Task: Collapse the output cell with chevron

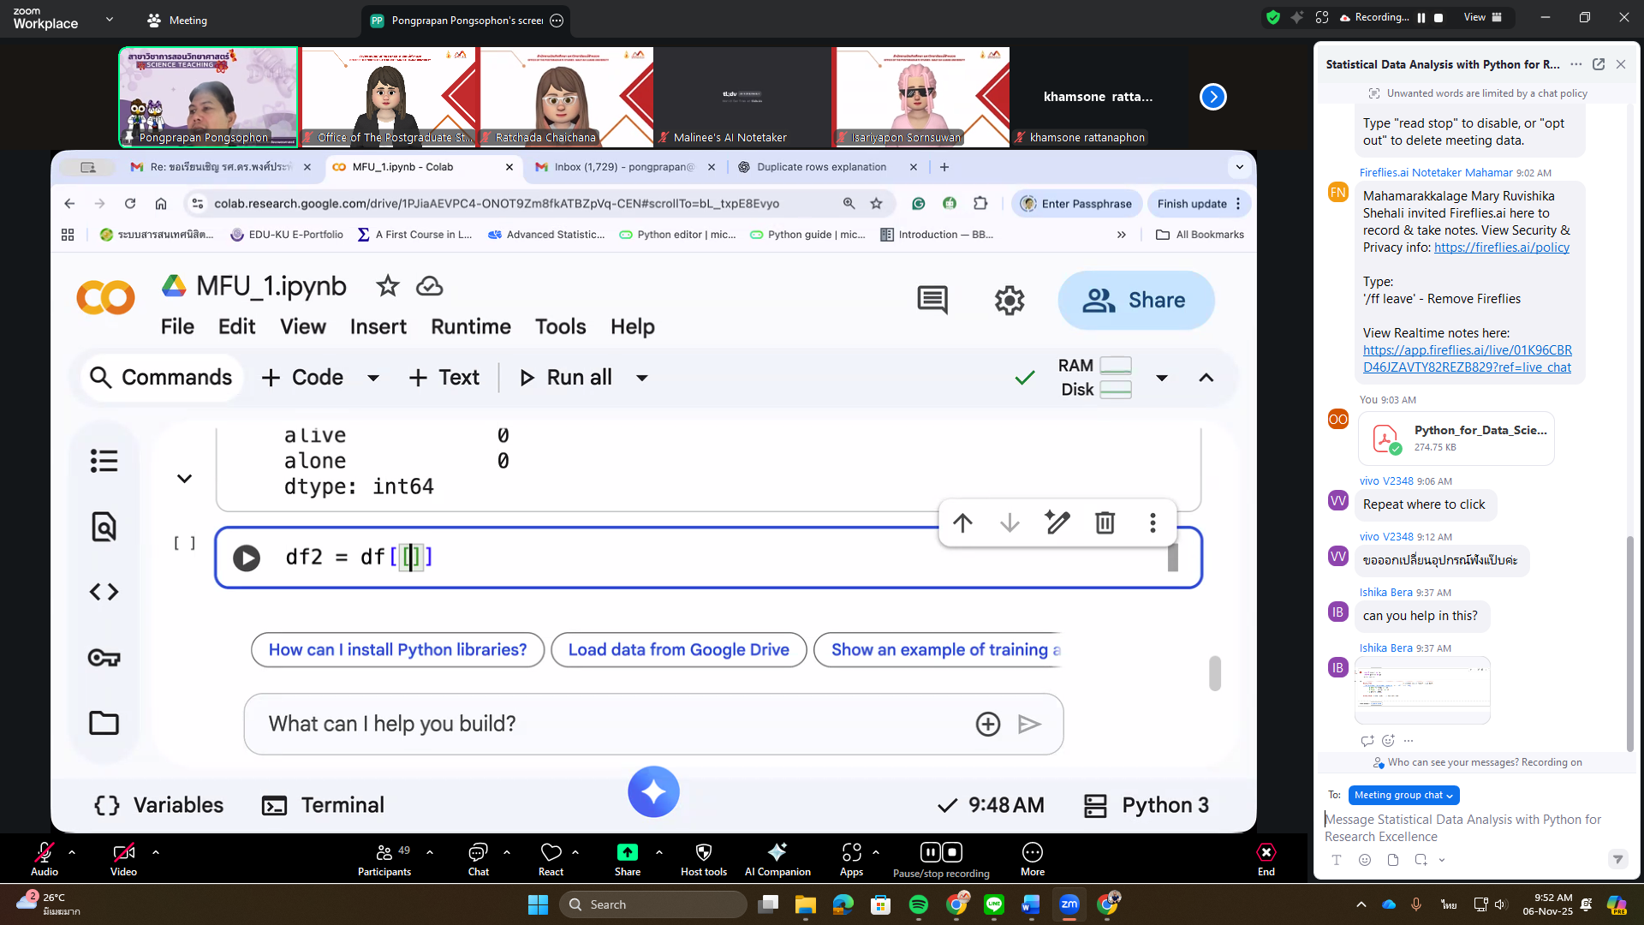Action: point(184,479)
